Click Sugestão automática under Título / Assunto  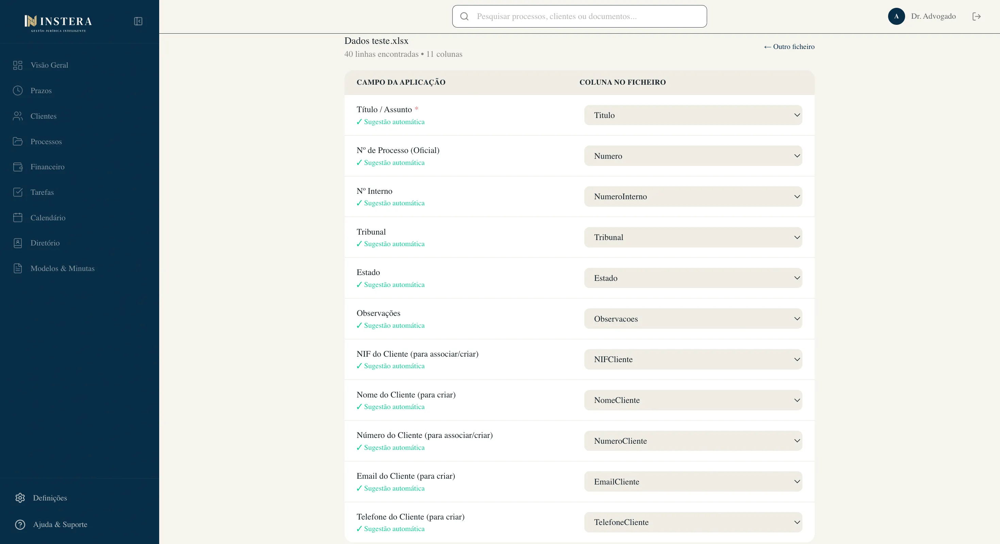(x=390, y=122)
